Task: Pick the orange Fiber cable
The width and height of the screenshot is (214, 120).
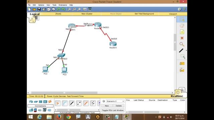Action: tap(86, 103)
